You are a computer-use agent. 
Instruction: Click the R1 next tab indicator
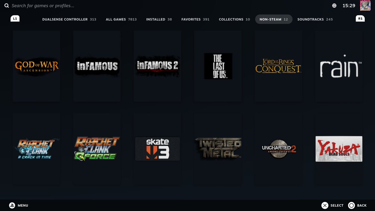click(360, 18)
